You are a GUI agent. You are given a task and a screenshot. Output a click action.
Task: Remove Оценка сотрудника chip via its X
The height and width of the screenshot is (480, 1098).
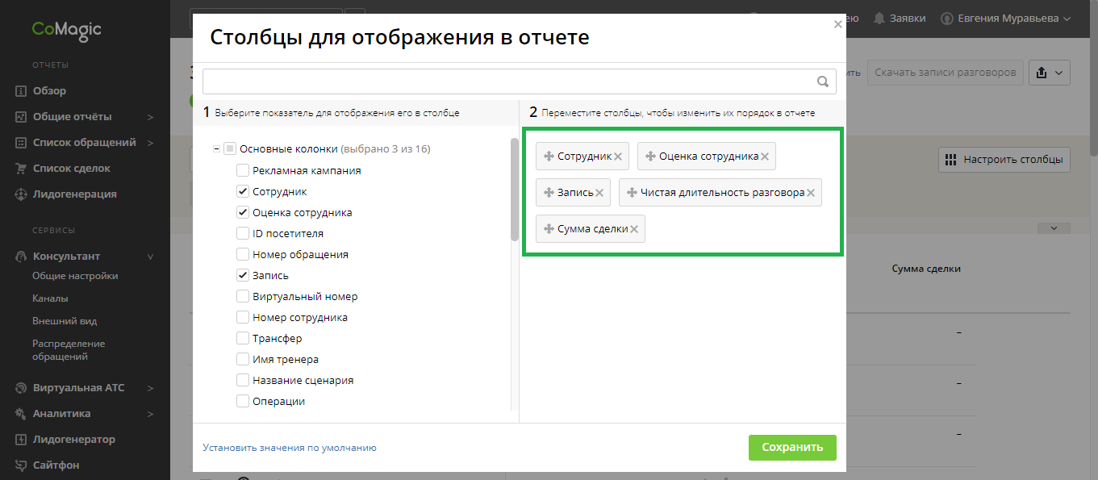pyautogui.click(x=765, y=157)
